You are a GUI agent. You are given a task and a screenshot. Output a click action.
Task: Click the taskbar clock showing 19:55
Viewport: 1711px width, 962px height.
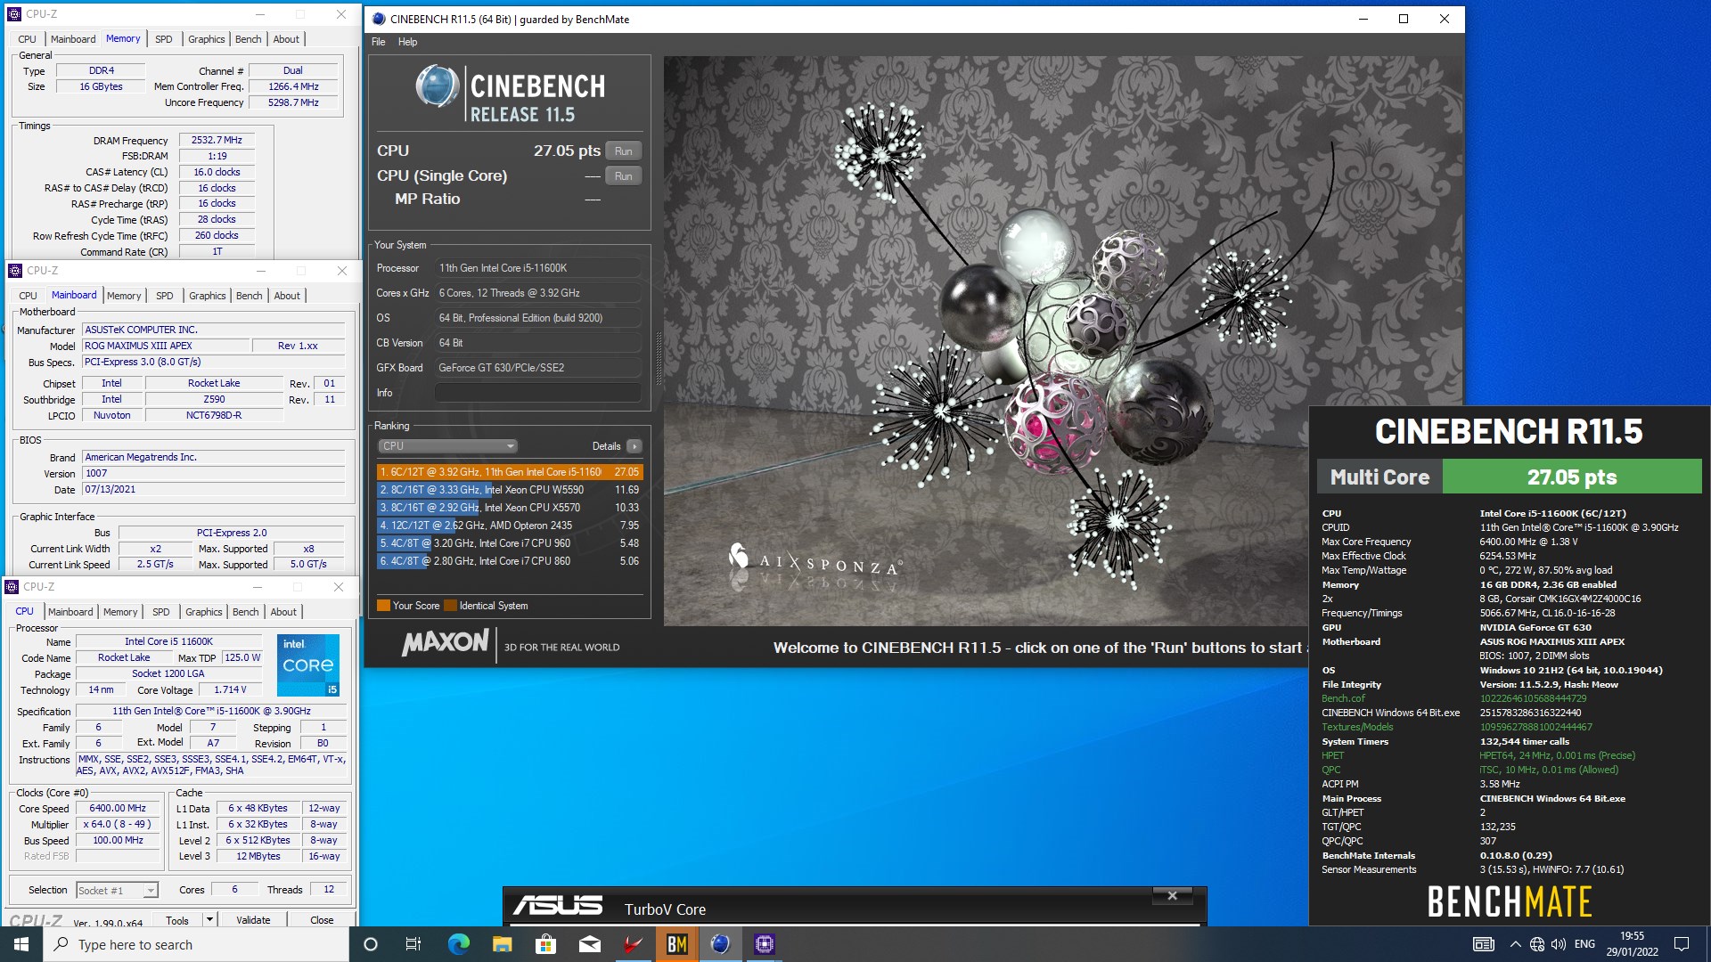point(1632,944)
